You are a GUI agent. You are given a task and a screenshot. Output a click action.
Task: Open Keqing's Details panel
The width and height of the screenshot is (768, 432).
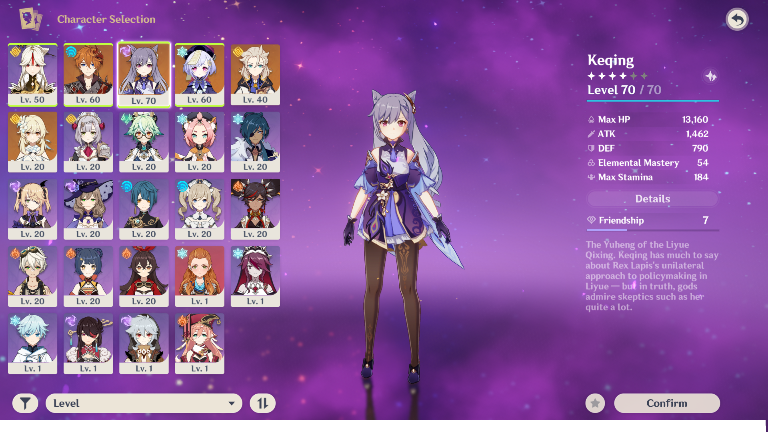coord(652,199)
